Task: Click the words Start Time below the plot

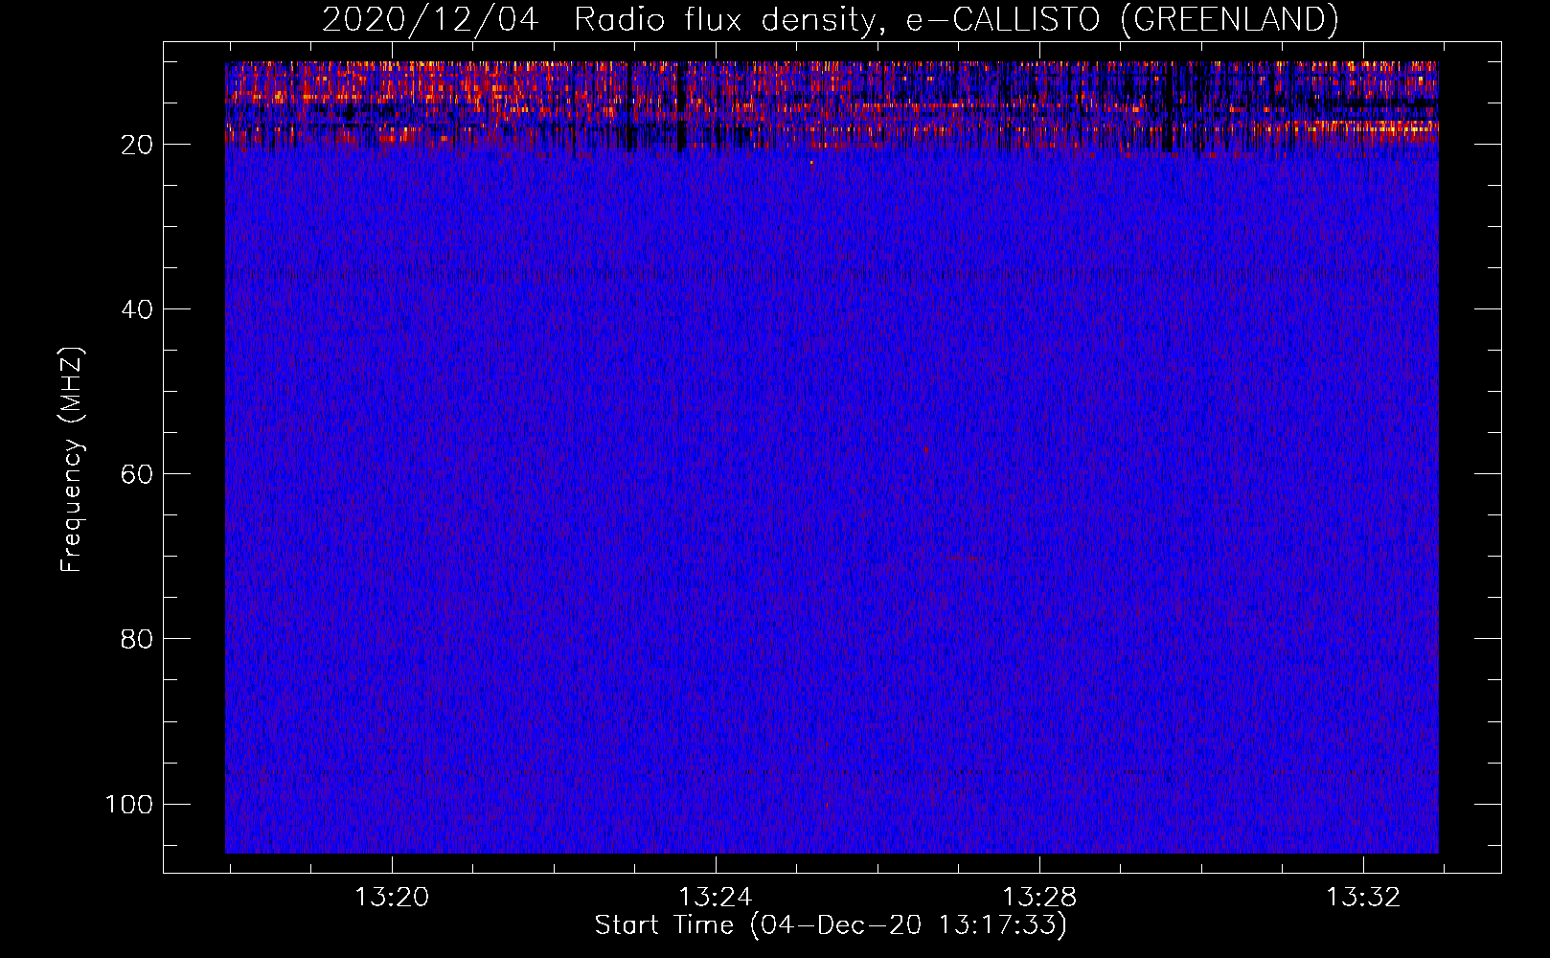Action: [x=665, y=925]
